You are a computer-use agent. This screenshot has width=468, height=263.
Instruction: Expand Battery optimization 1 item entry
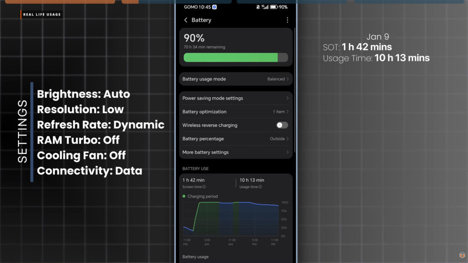(x=281, y=112)
